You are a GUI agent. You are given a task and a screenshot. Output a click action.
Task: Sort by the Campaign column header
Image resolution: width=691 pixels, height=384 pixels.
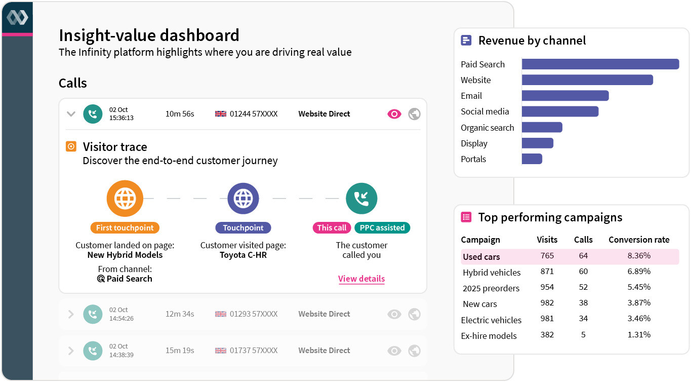(x=480, y=240)
